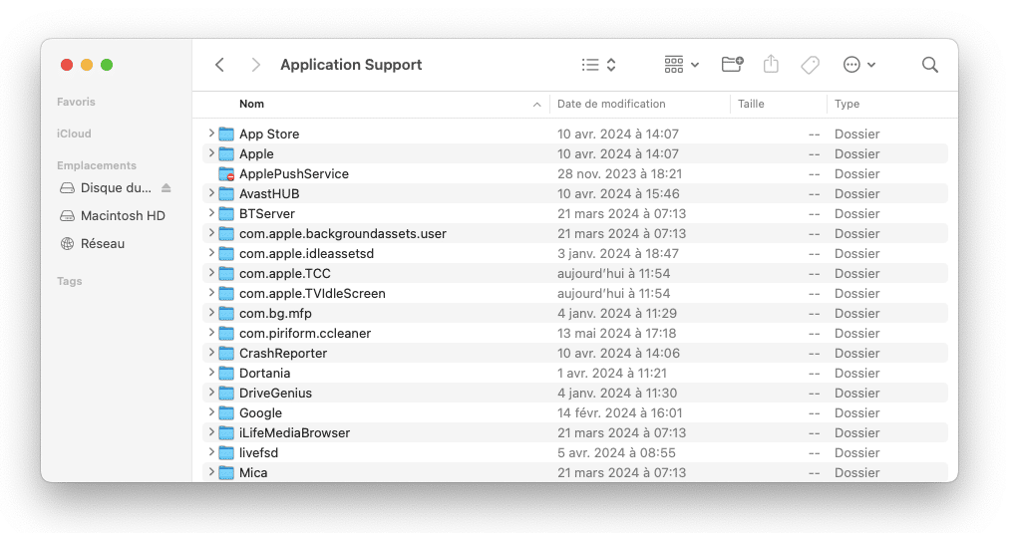Click the Tags toolbar icon

[810, 65]
